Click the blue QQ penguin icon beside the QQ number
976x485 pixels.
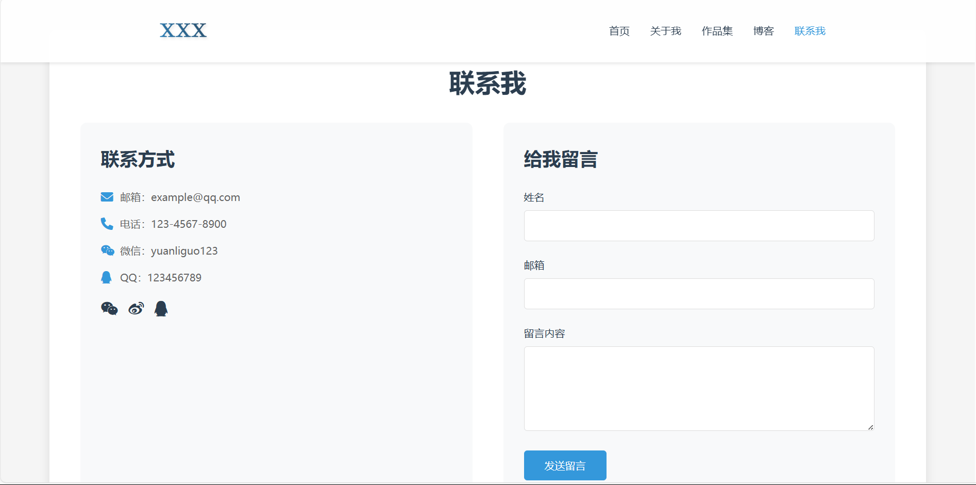tap(106, 277)
